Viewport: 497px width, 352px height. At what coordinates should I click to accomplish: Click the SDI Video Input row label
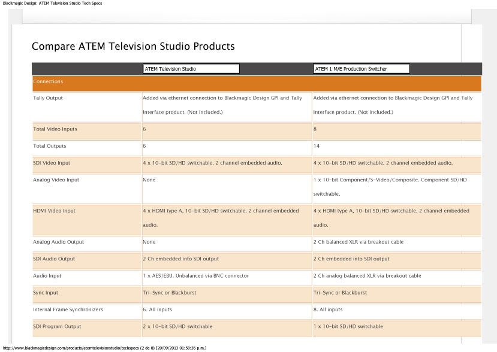[x=52, y=163]
